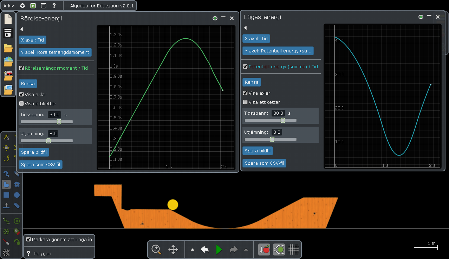Pick the Spring tool
Image resolution: width=449 pixels, height=259 pixels.
coord(6,221)
